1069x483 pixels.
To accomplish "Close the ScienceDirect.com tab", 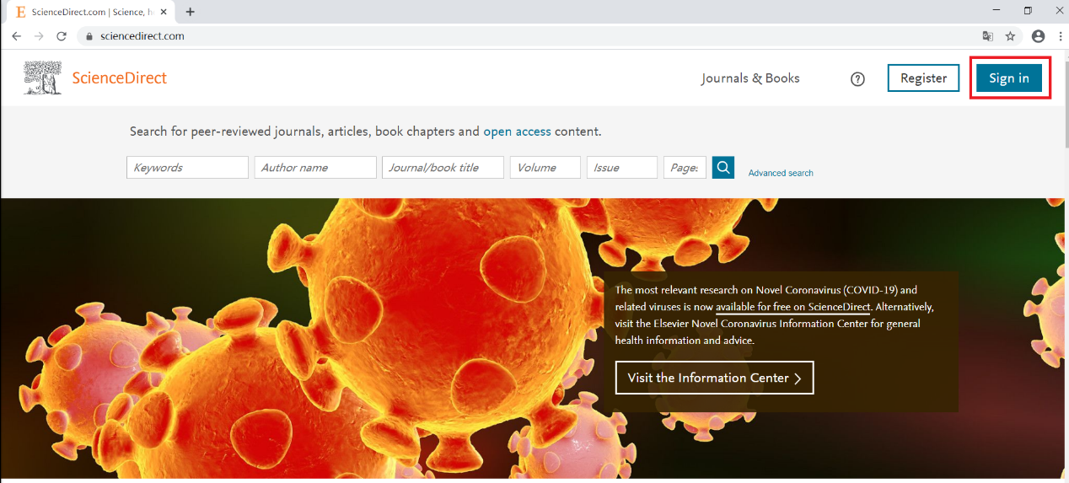I will pyautogui.click(x=164, y=12).
